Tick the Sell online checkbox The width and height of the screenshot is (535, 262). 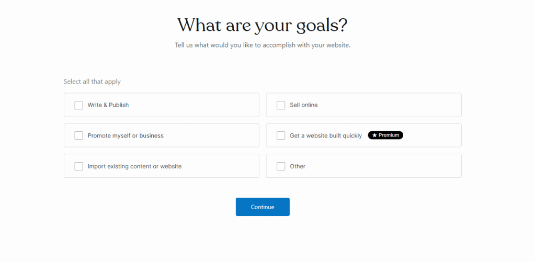(281, 105)
